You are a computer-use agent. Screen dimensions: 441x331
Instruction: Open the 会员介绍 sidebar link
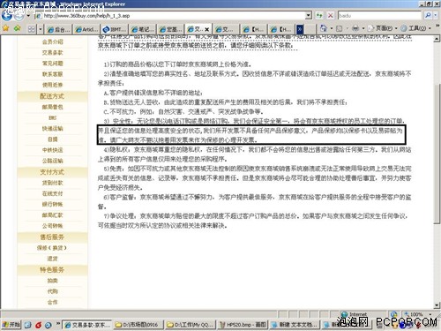tap(52, 41)
